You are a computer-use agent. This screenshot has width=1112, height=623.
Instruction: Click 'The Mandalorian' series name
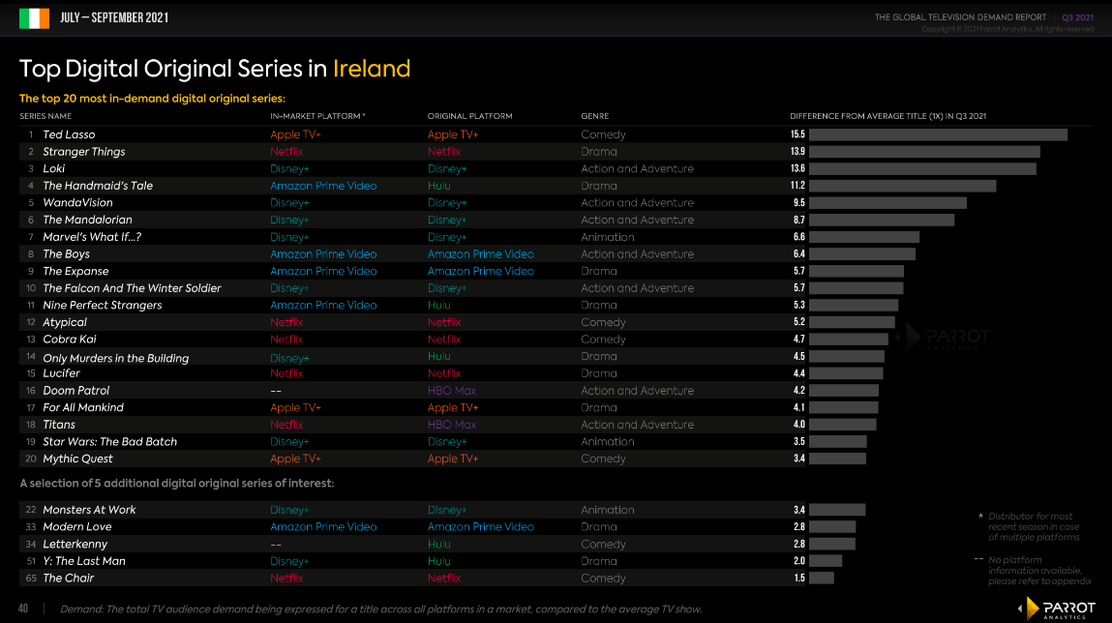coord(87,220)
